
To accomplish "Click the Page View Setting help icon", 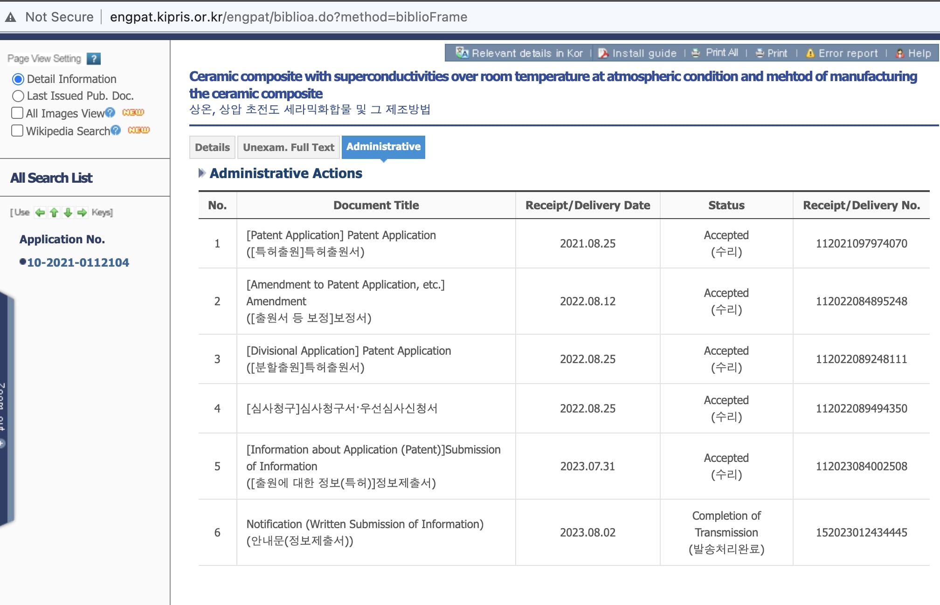I will point(94,59).
